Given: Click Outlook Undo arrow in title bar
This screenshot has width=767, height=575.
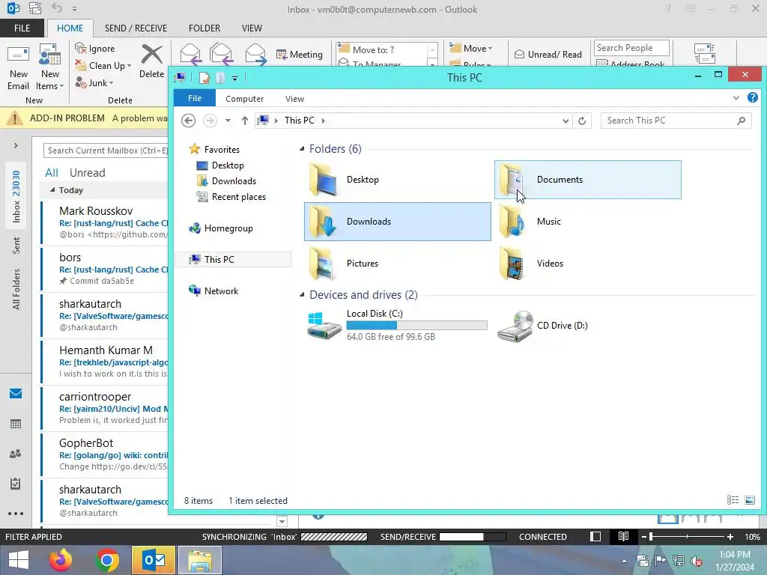Looking at the screenshot, I should [x=57, y=8].
